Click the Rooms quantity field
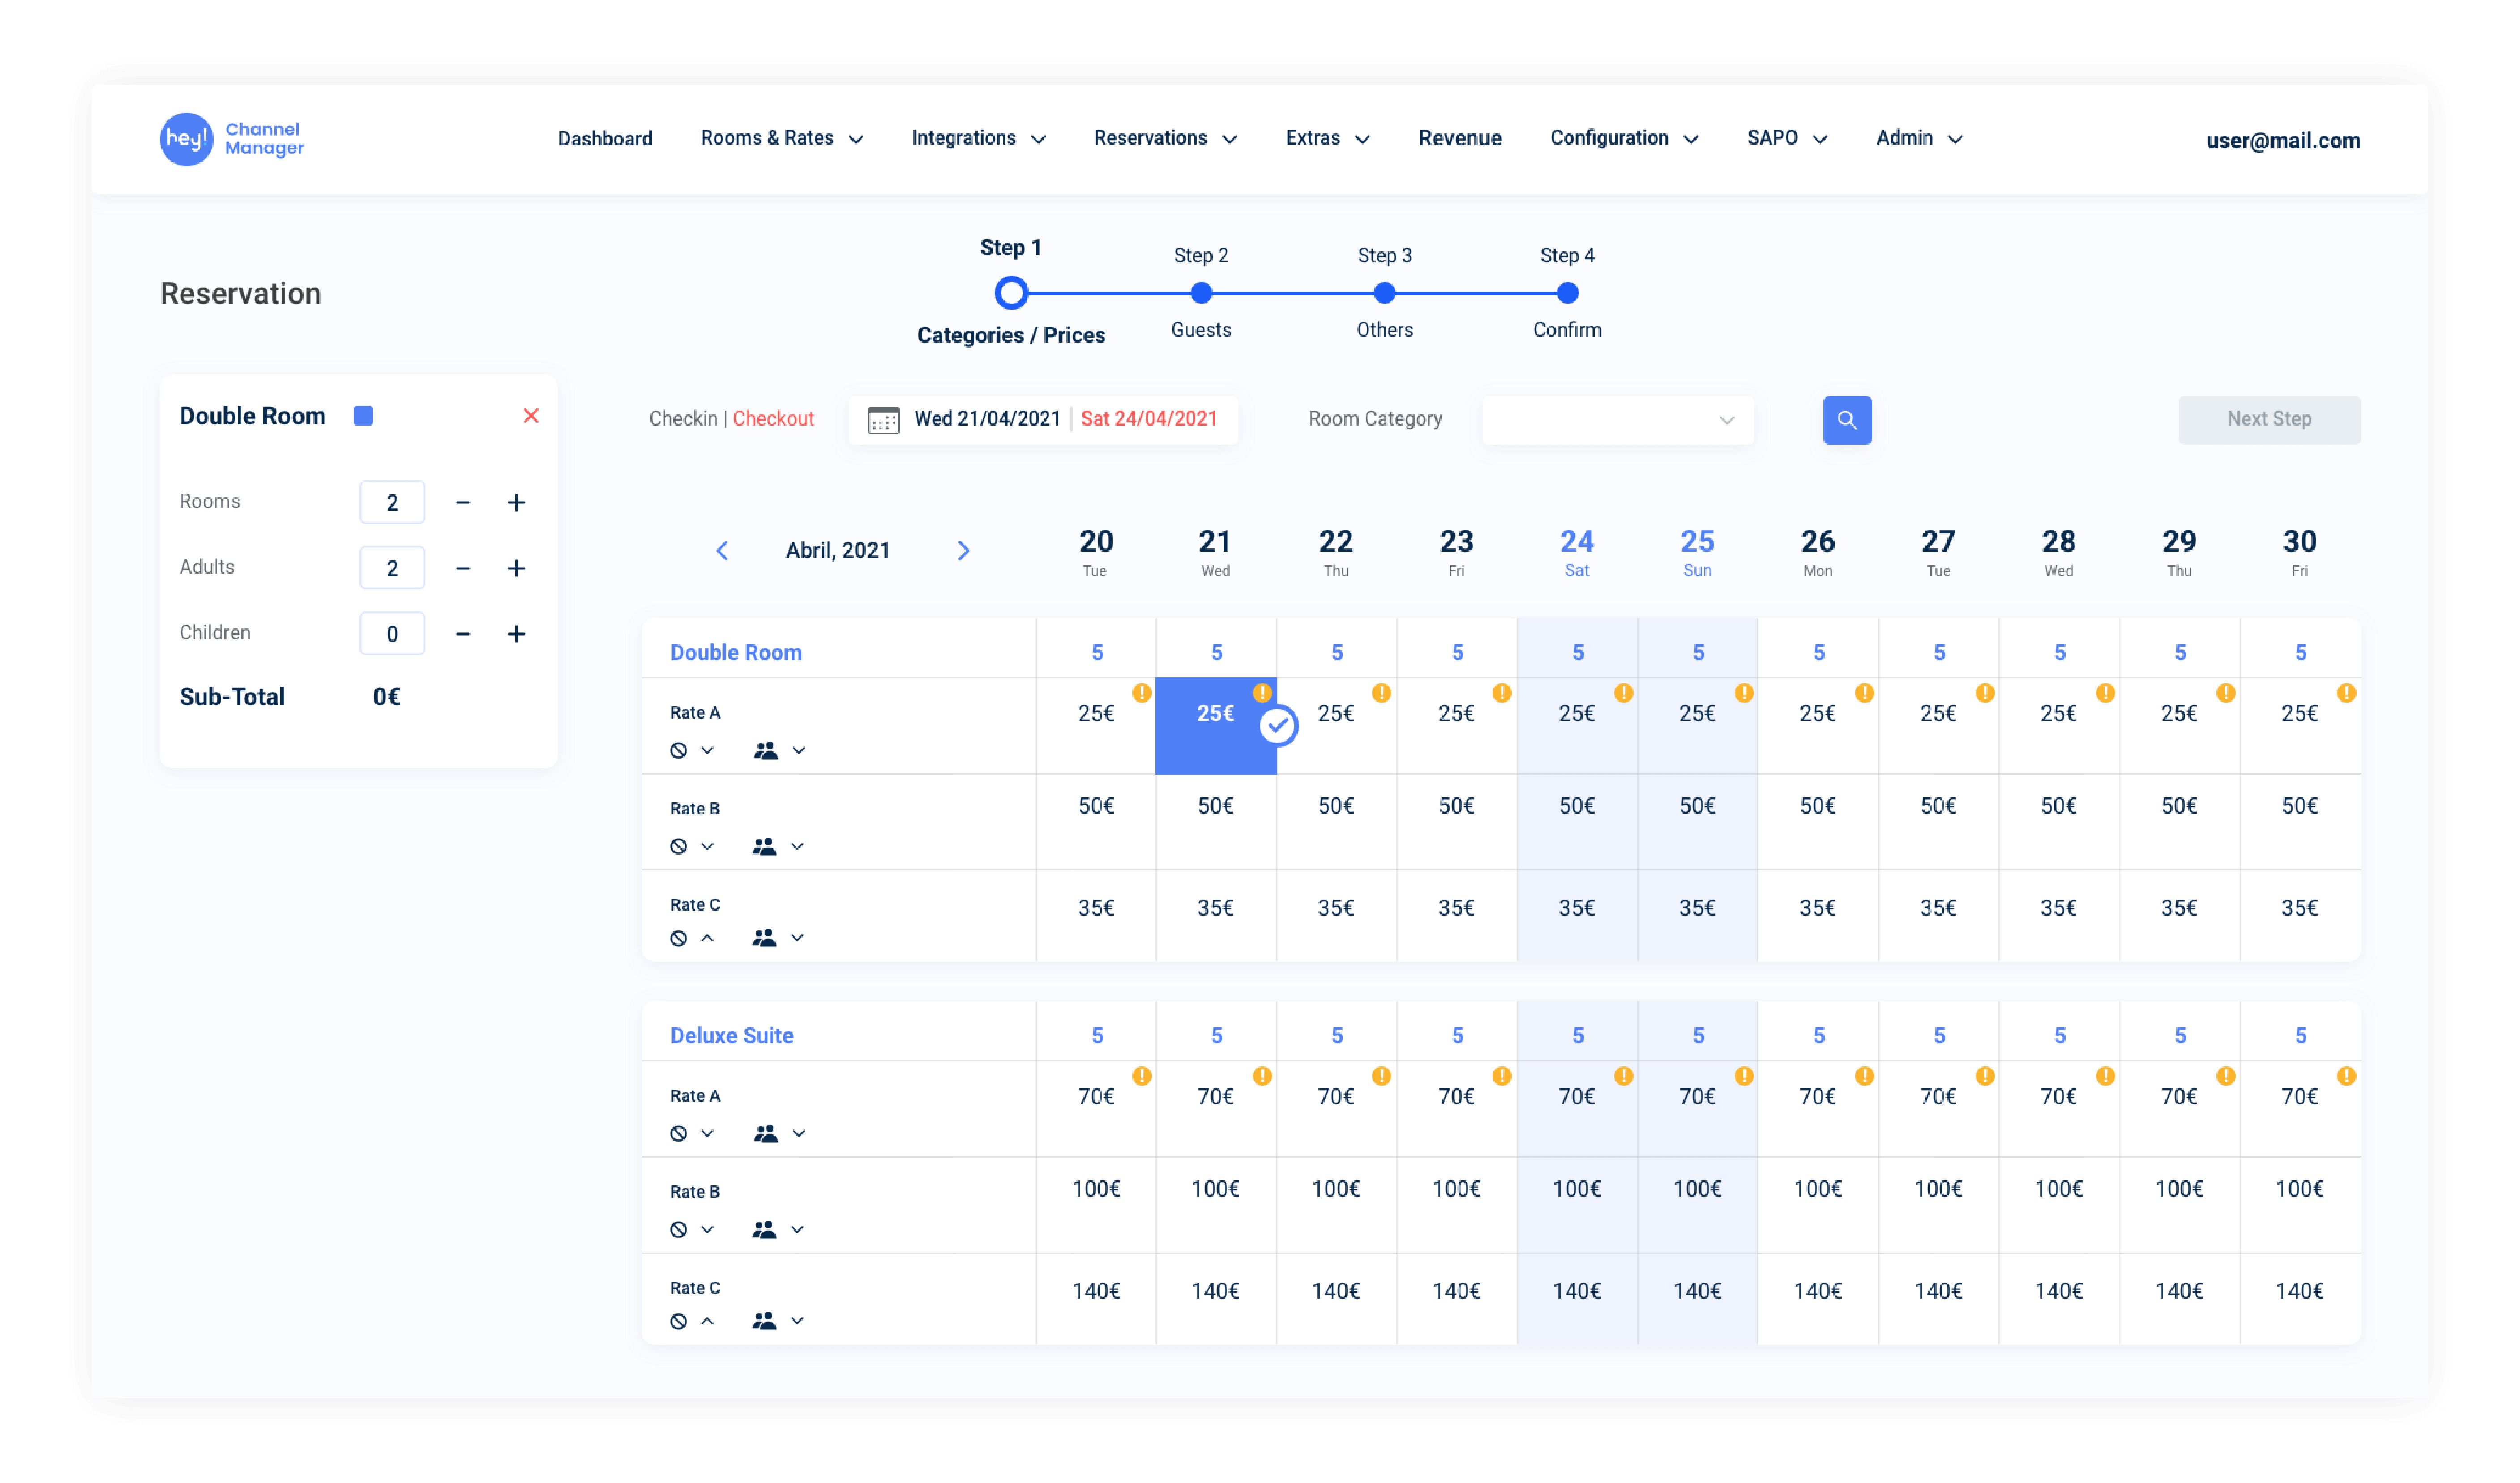Screen dimensions: 2520x1483 click(392, 503)
